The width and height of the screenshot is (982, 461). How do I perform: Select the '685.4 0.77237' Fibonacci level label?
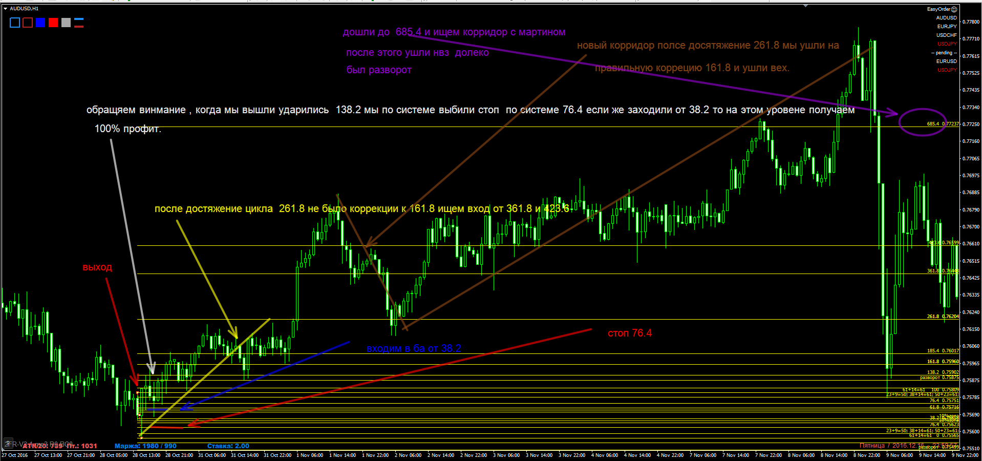(x=943, y=124)
